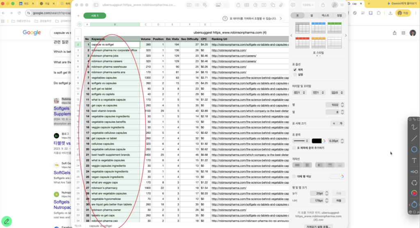Show next table styles page arrow
This screenshot has height=228, width=420.
pos(346,36)
